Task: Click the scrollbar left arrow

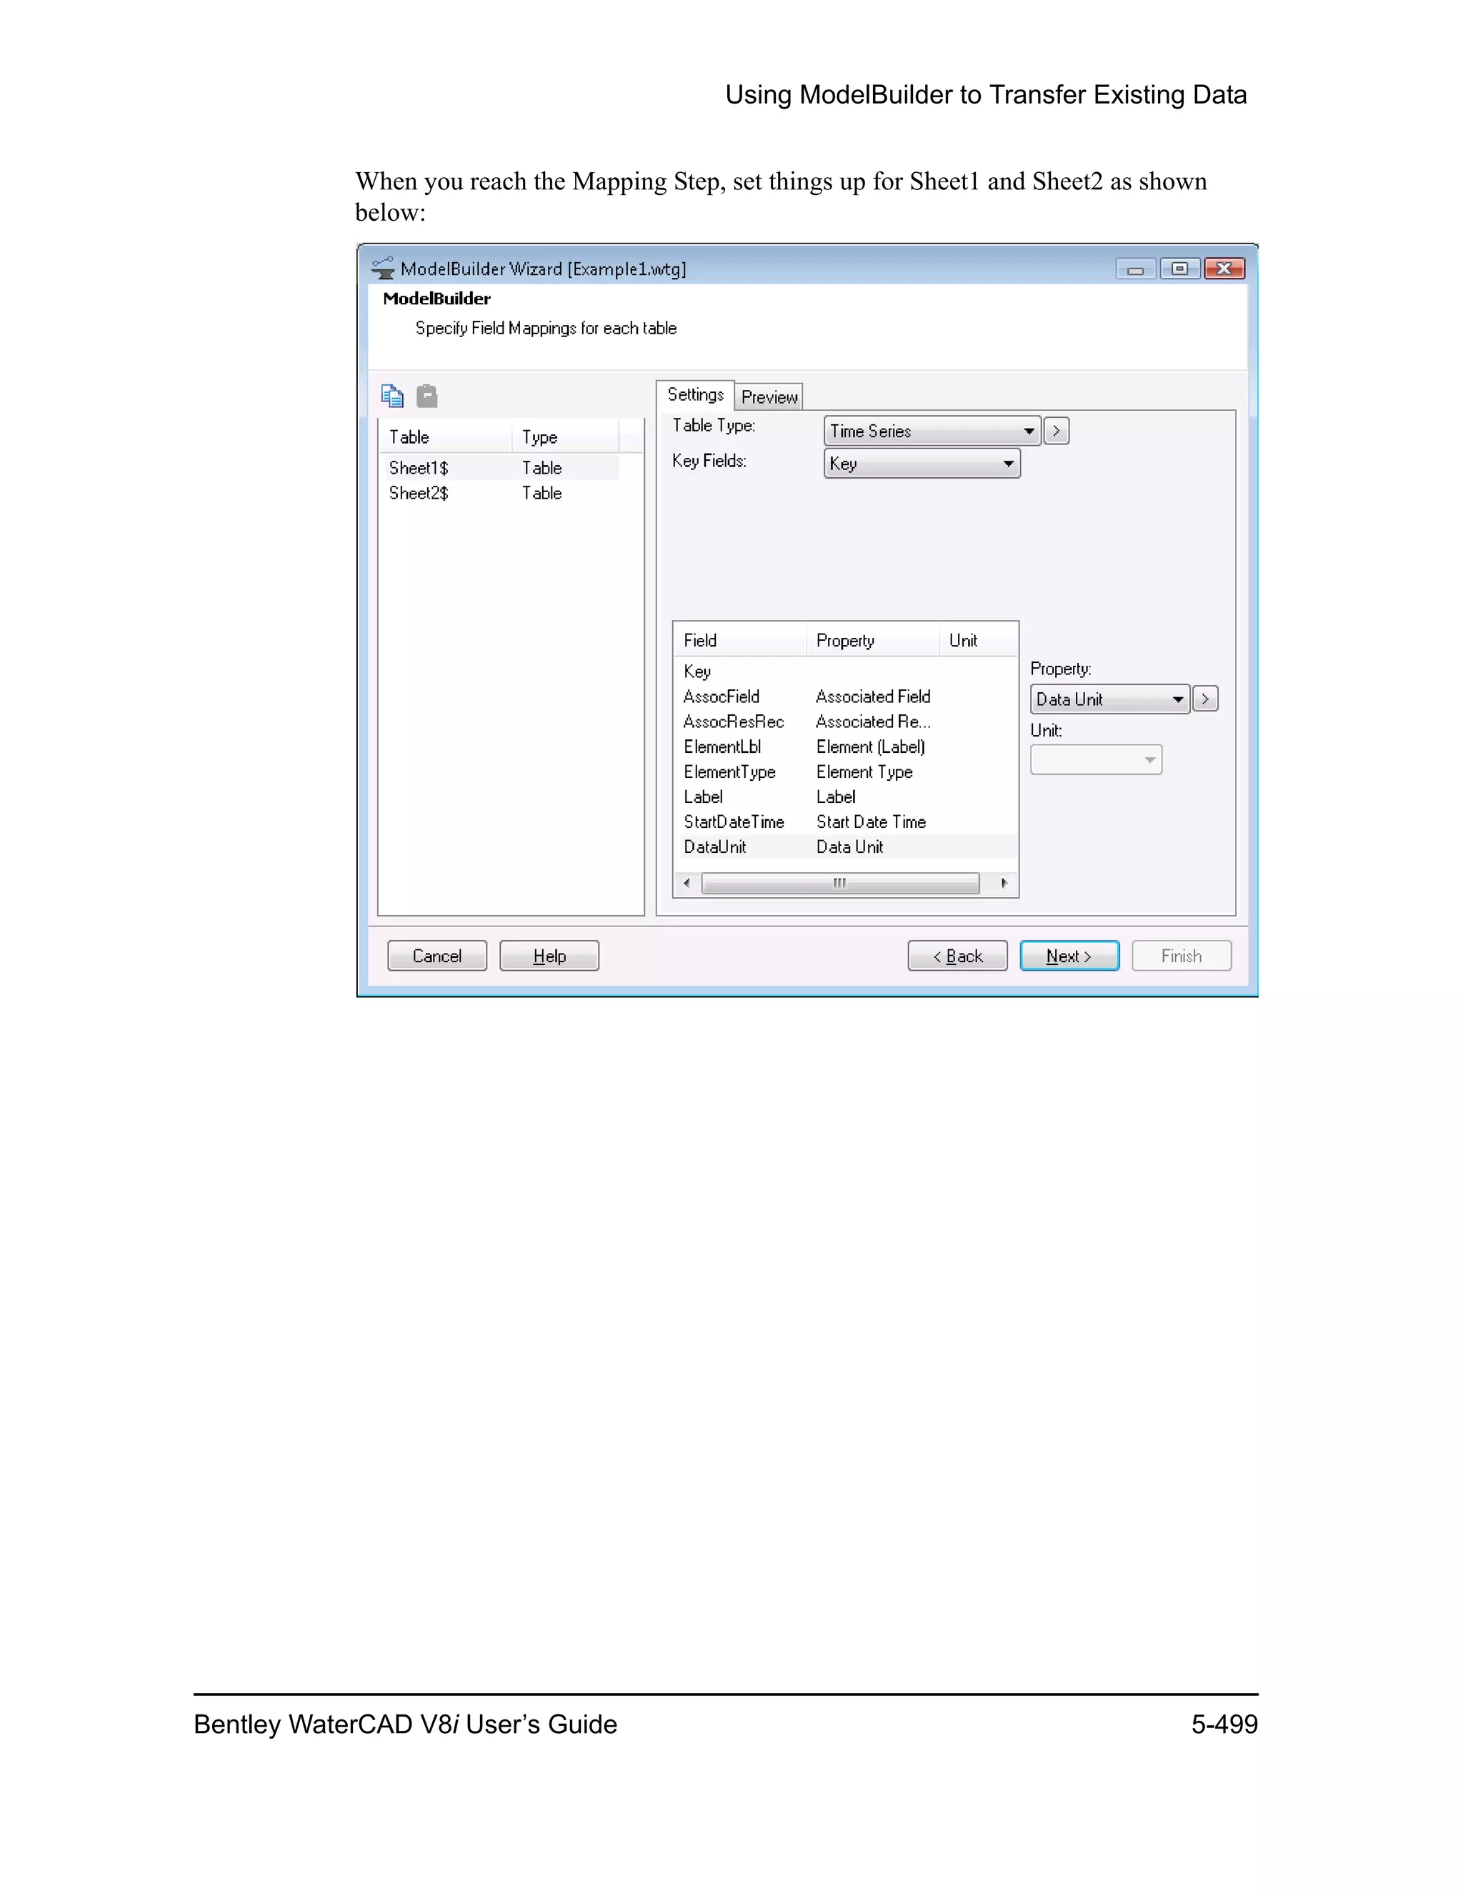Action: pos(687,883)
